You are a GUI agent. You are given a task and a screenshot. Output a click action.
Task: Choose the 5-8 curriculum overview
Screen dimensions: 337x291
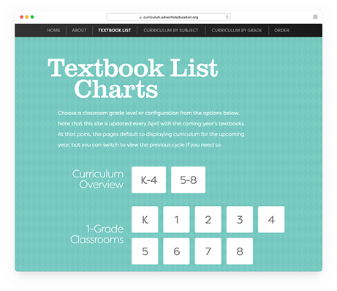pos(188,180)
